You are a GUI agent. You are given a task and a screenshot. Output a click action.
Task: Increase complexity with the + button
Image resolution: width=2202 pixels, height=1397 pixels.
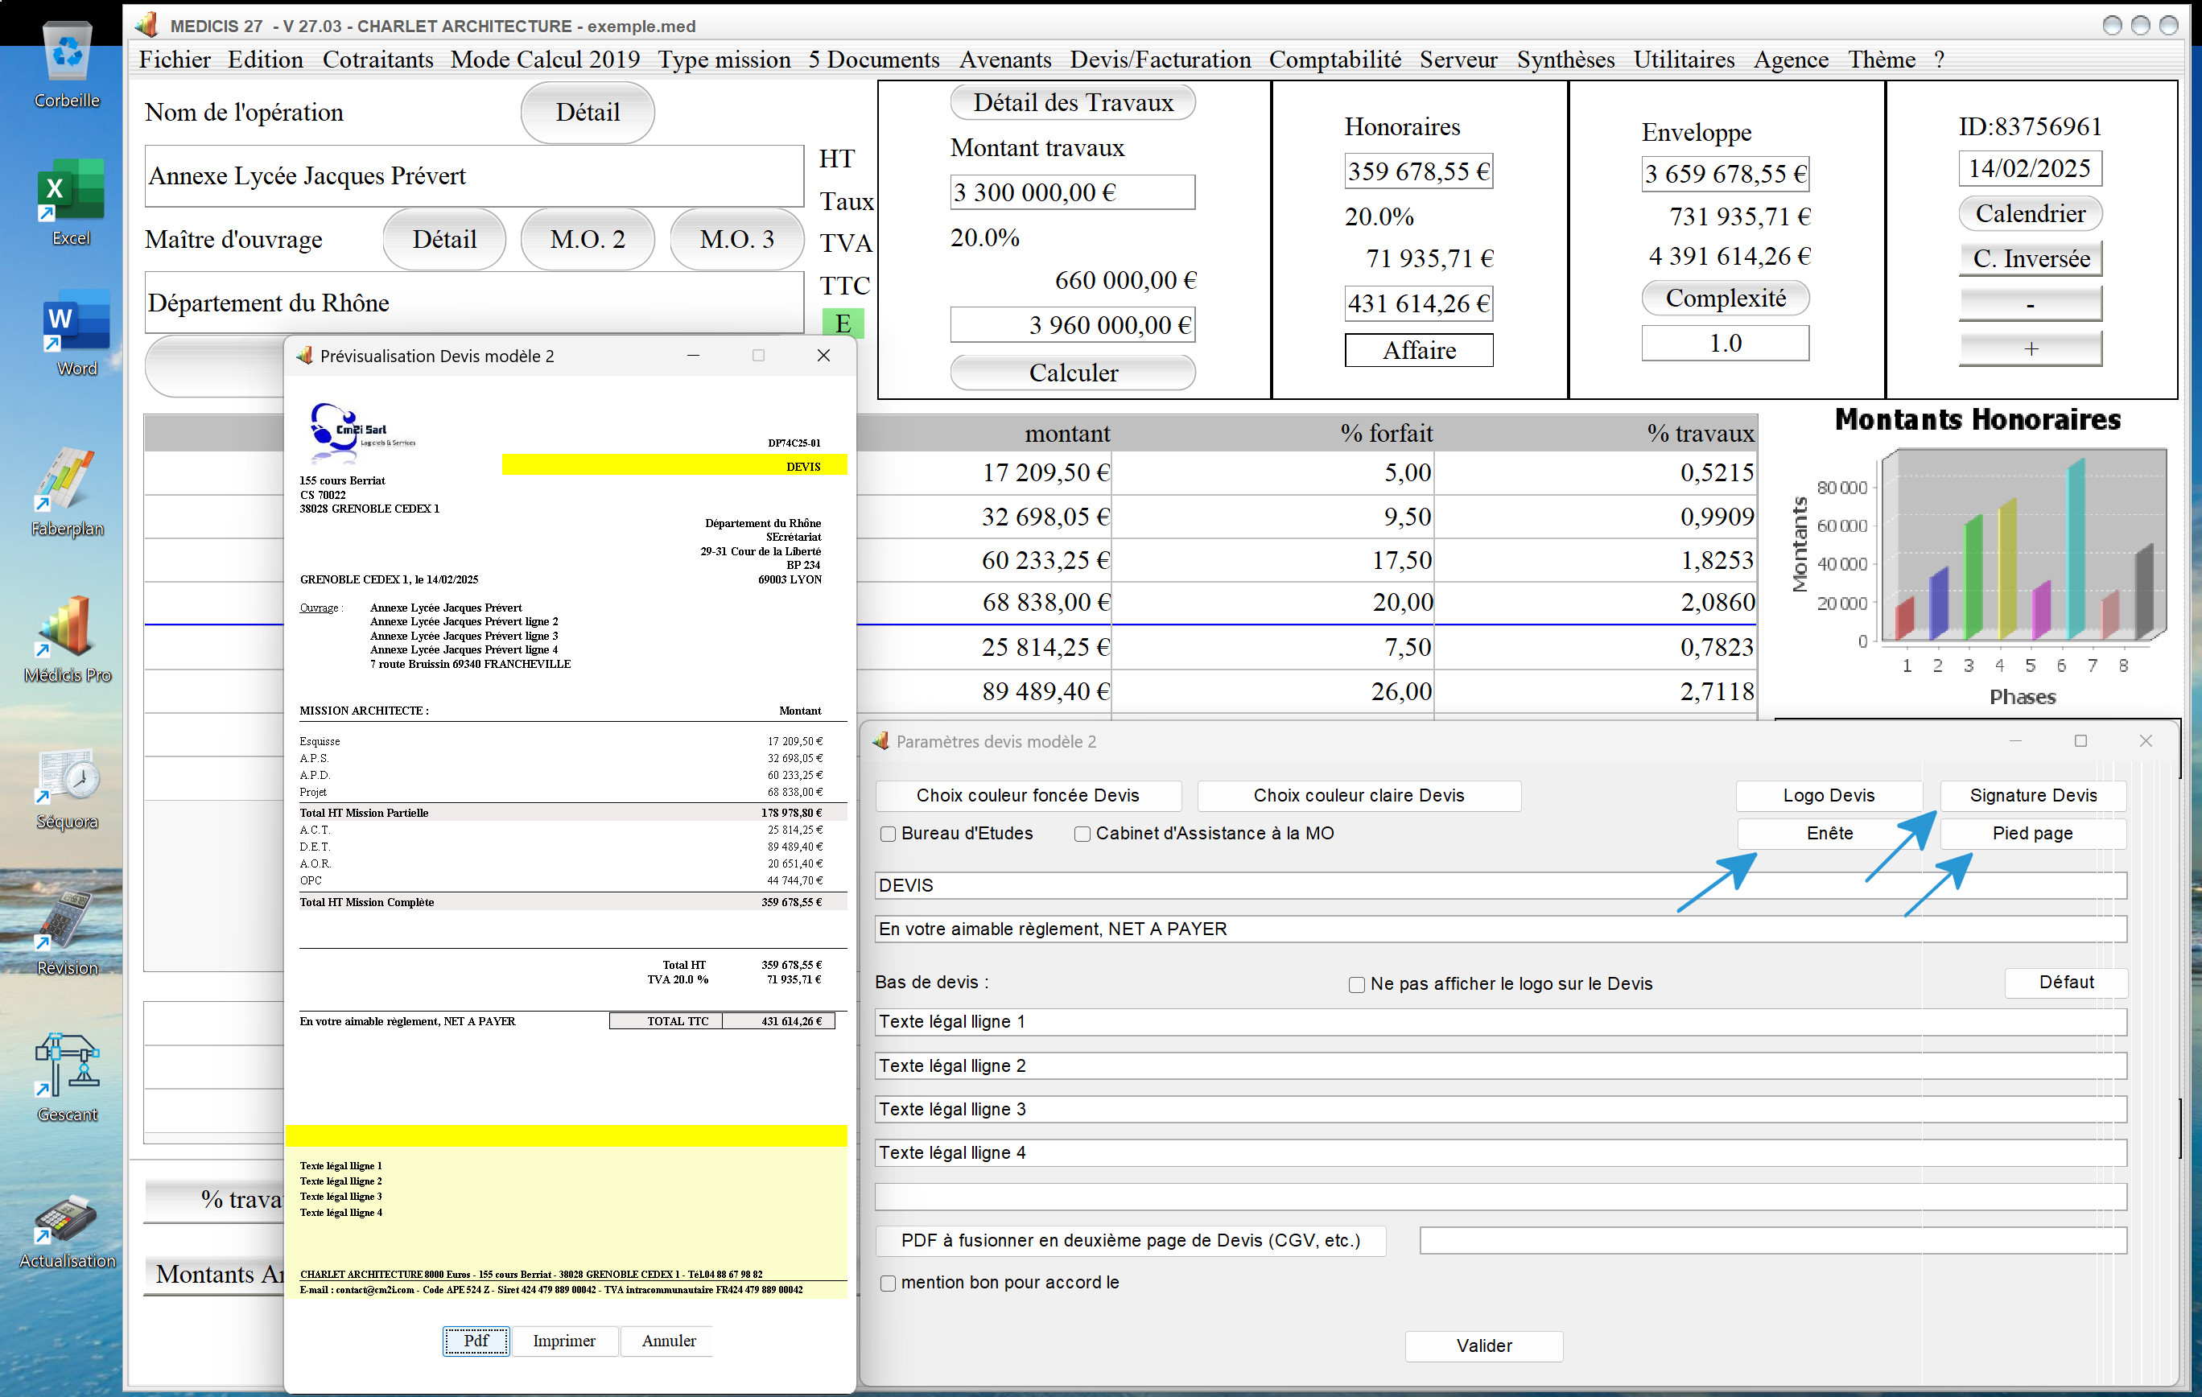[2030, 348]
